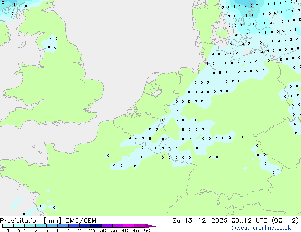Pick the lightest 0.1–0.5 mm legend swatch
The height and width of the screenshot is (232, 301).
[x=8, y=226]
